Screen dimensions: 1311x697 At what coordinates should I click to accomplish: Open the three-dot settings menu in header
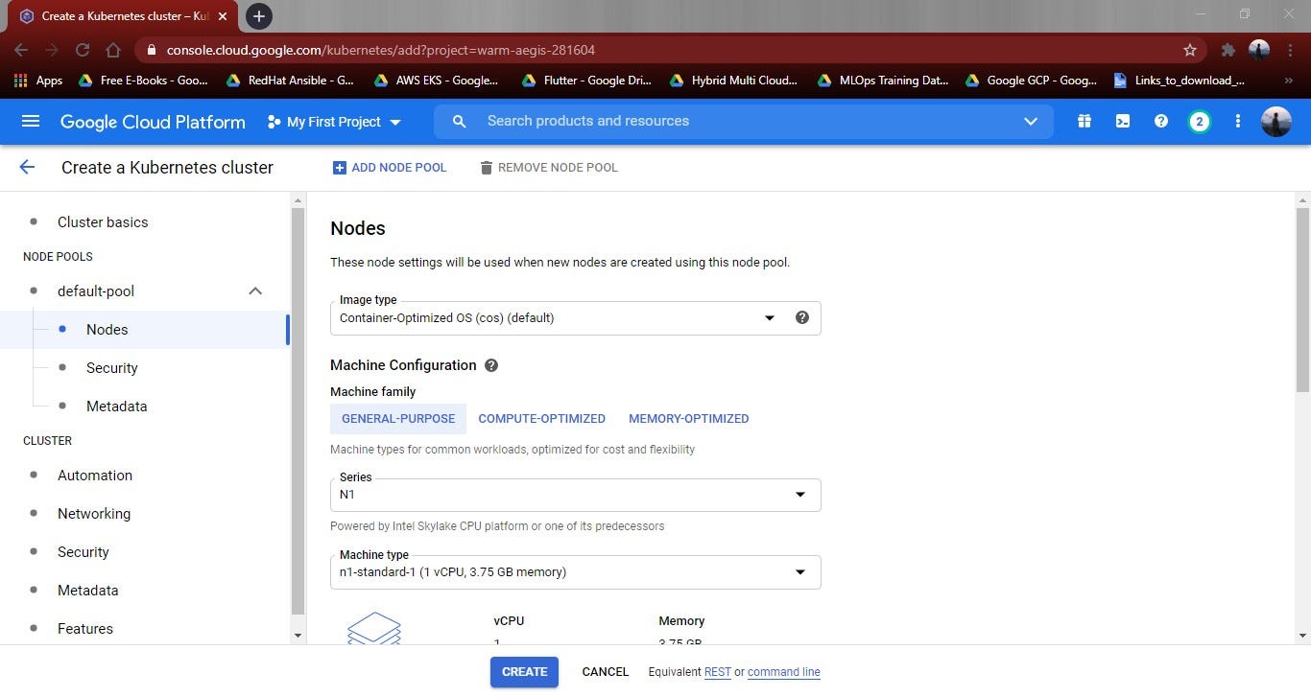coord(1238,121)
